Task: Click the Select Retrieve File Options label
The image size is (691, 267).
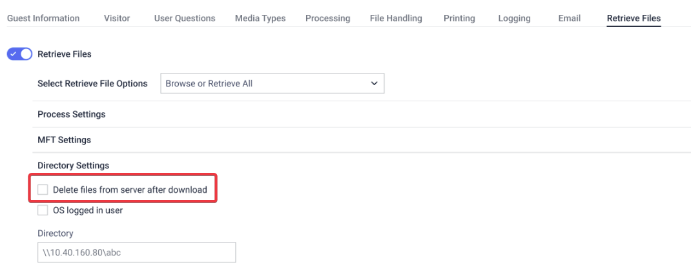Action: 92,84
